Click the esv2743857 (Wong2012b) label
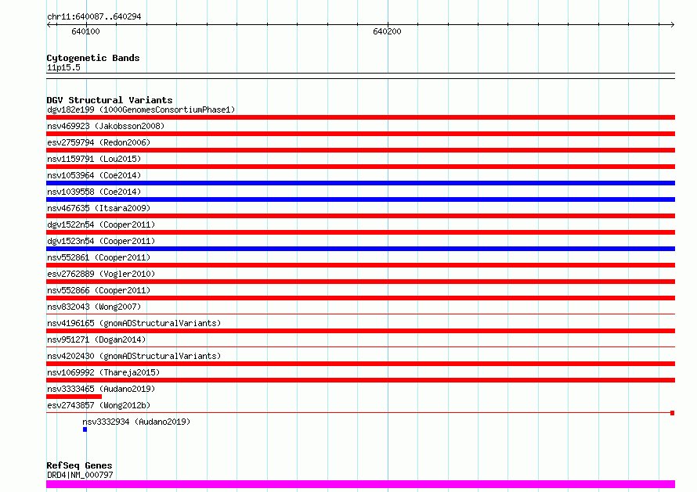The width and height of the screenshot is (697, 492). [x=99, y=405]
